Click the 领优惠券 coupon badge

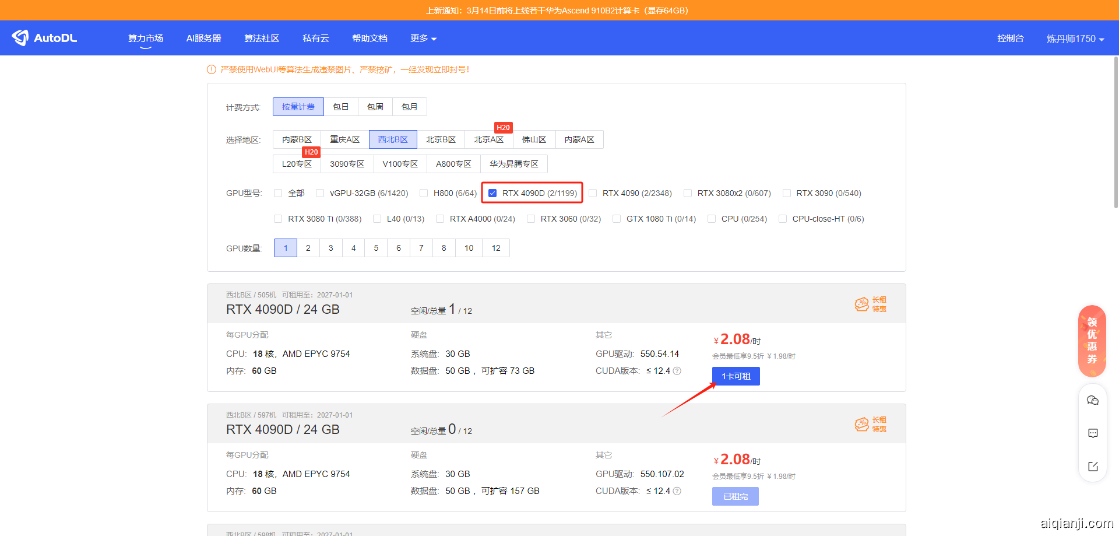pos(1092,341)
